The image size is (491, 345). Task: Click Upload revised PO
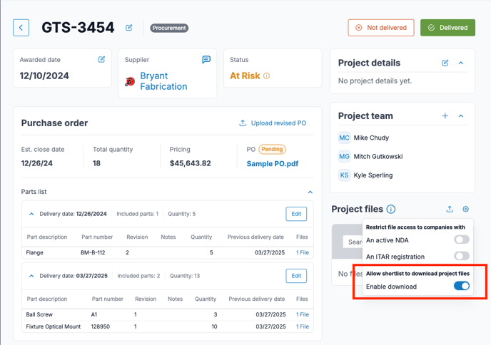(273, 123)
